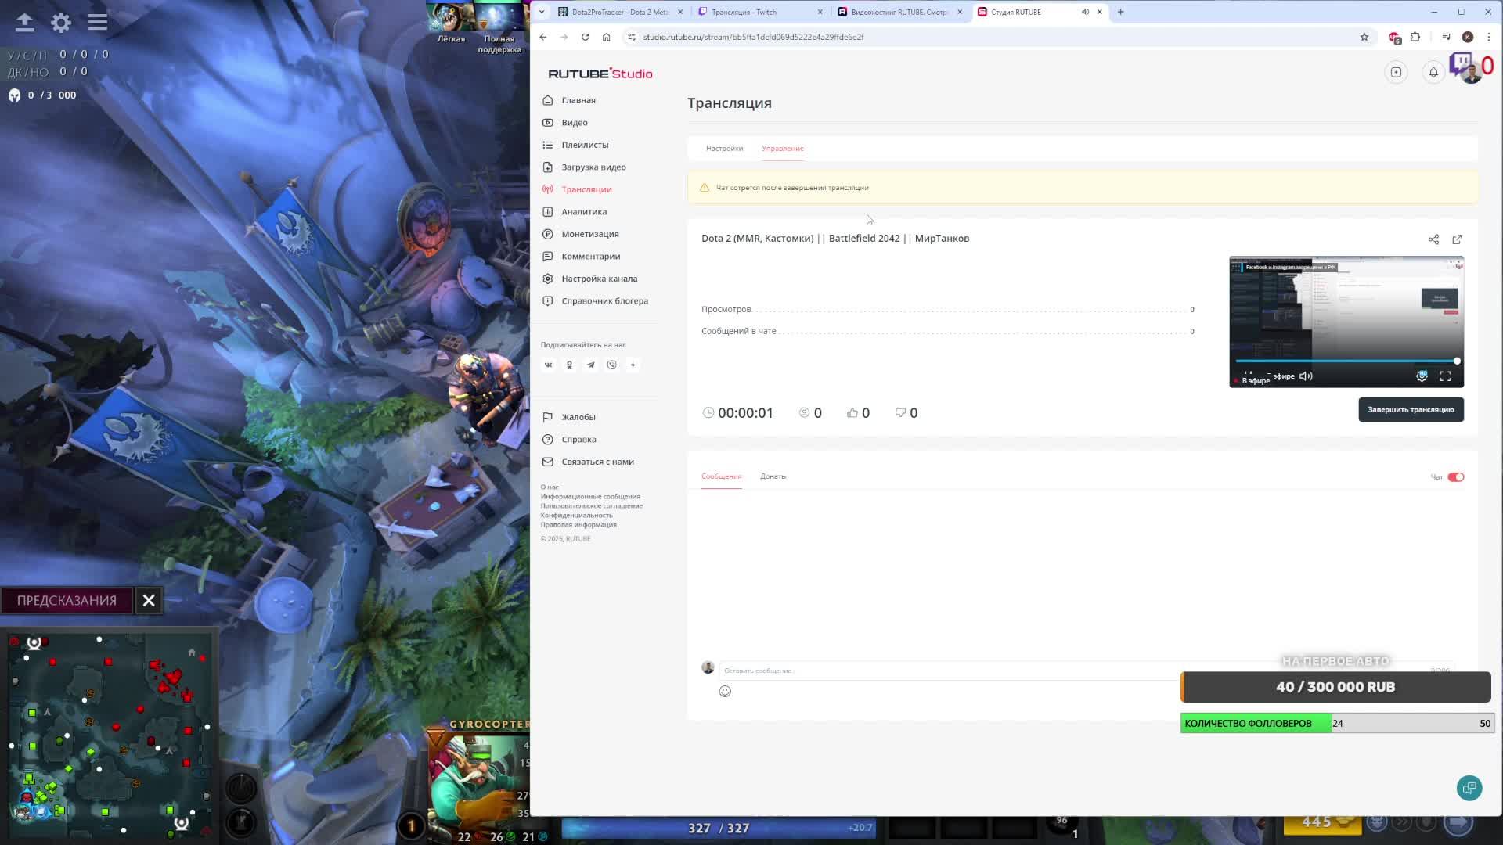Open preview player HD quality settings
This screenshot has height=845, width=1503.
(1422, 376)
